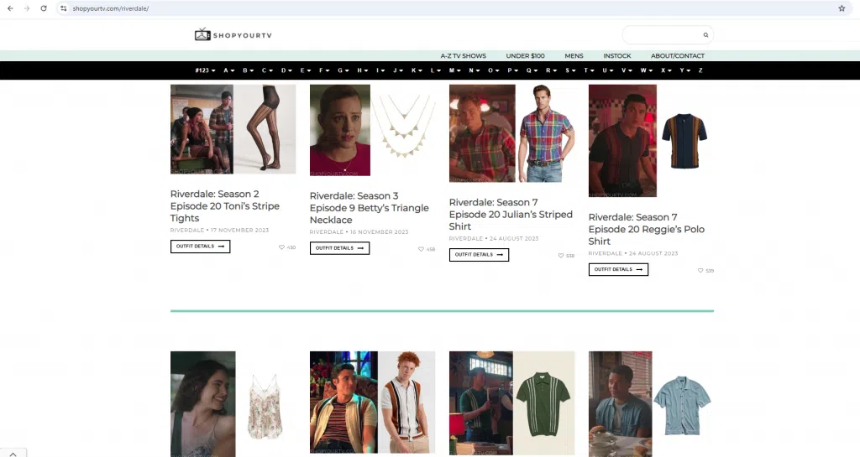
Task: Like Betty's Triangle Necklace with heart icon
Action: click(x=421, y=249)
